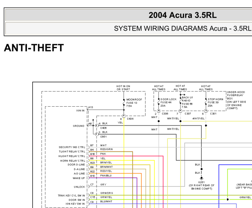Click the GRN/ORG wire label

coord(106,193)
